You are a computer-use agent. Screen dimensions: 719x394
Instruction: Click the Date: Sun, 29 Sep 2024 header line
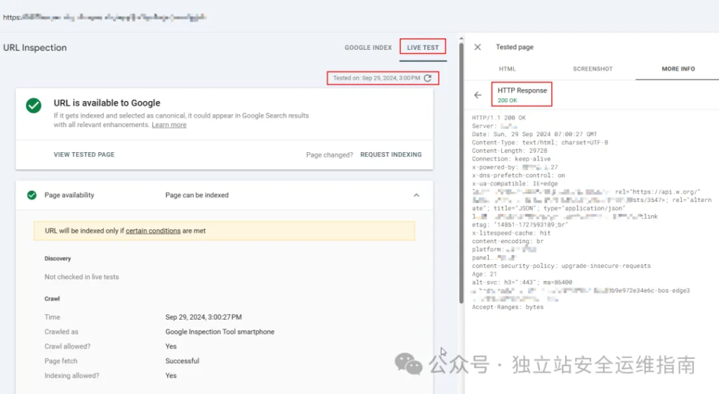[x=534, y=134]
